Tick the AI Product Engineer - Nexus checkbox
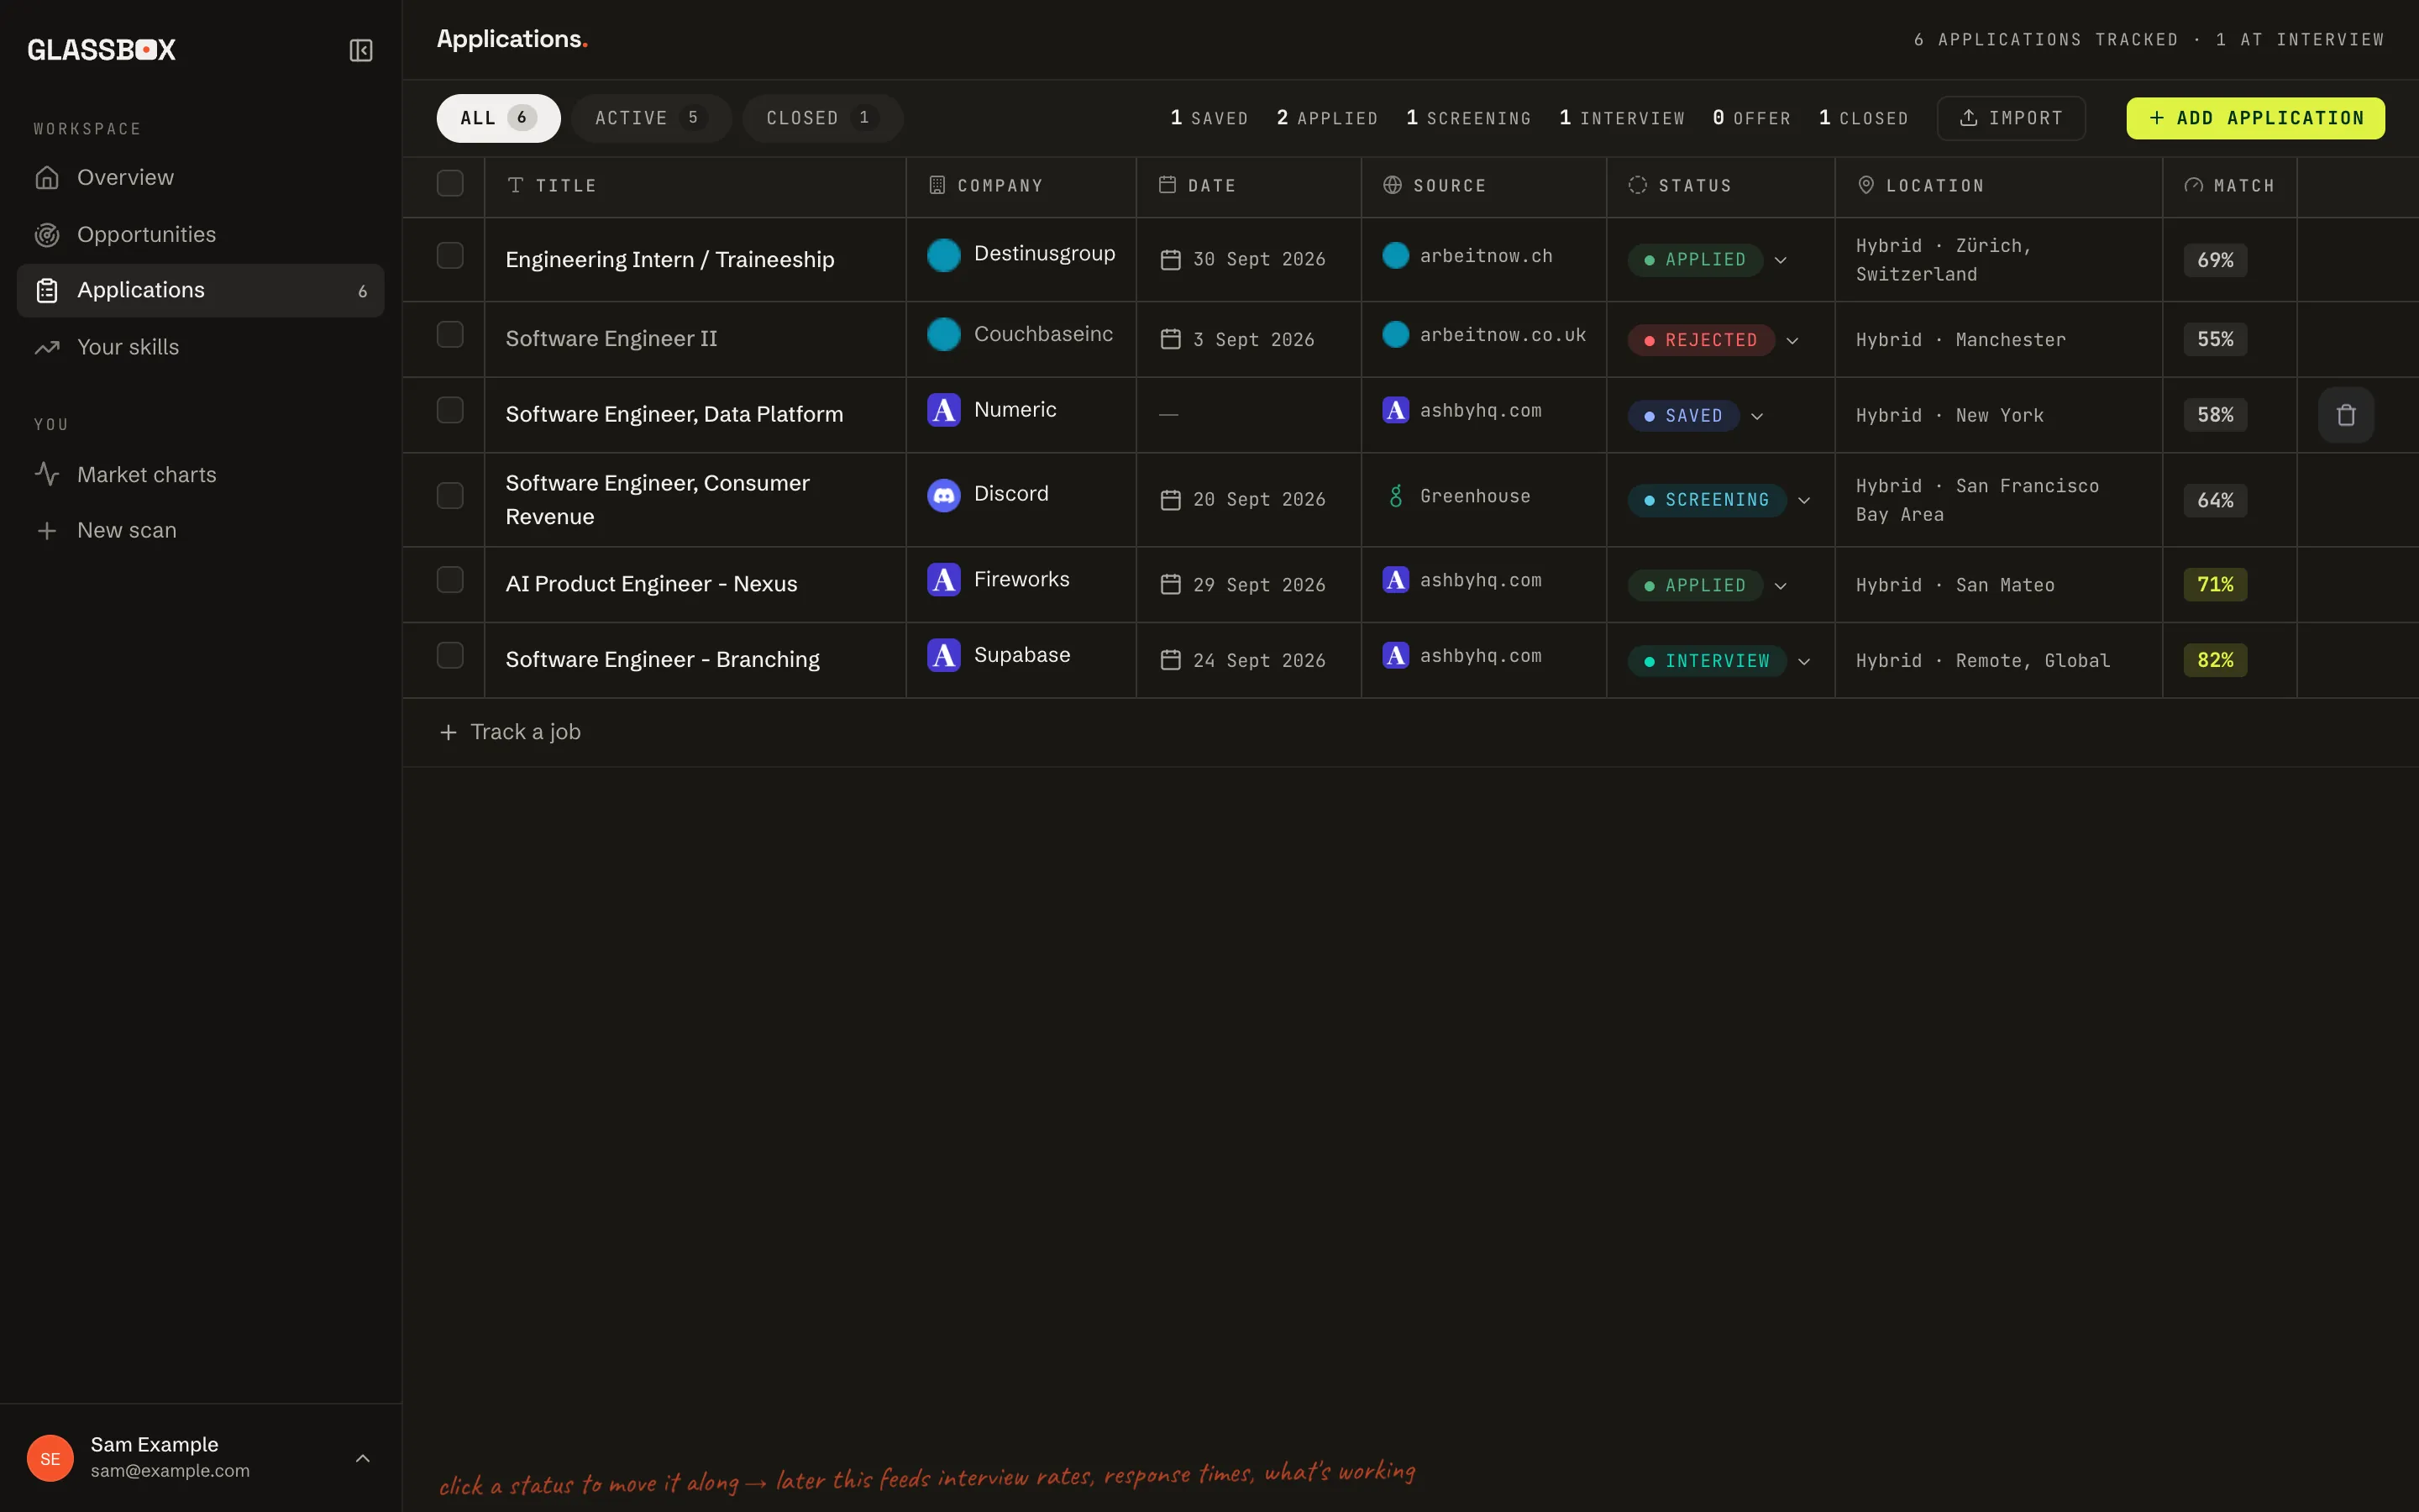The height and width of the screenshot is (1512, 2419). coord(450,580)
